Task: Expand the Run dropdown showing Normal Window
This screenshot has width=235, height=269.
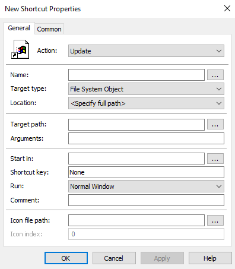Action: coord(146,186)
